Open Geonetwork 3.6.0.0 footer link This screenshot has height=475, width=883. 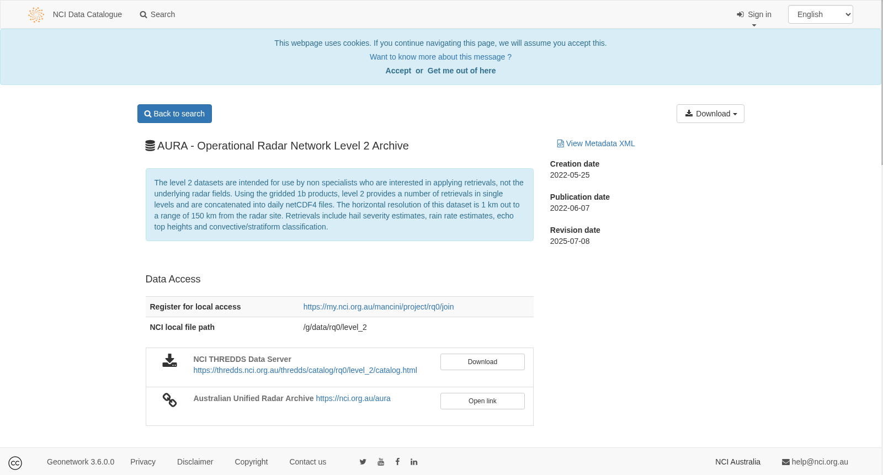(x=81, y=462)
